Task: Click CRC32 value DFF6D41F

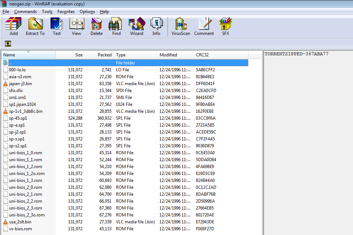Action: tap(205, 84)
